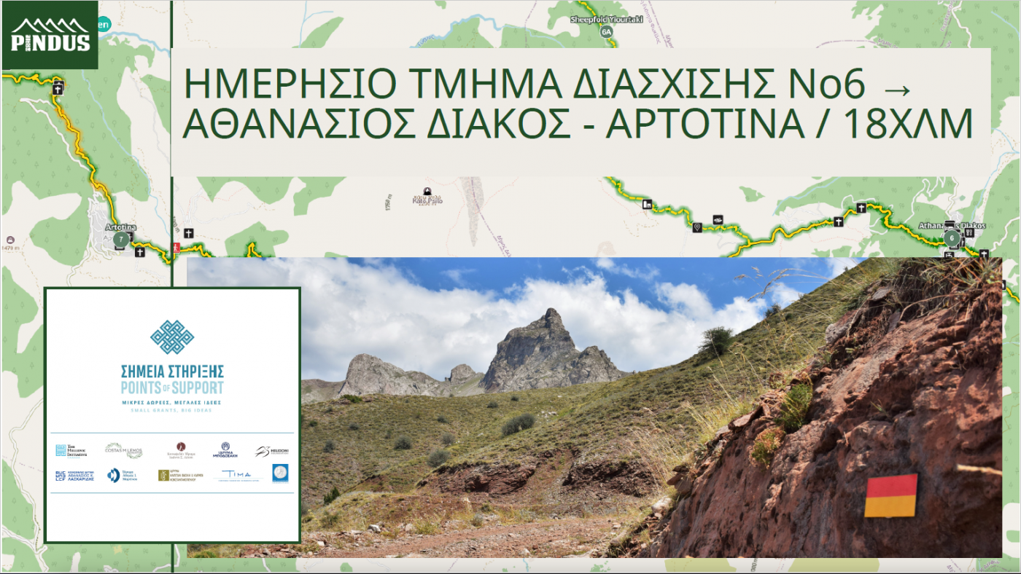Click the Costas M Lemos Foundation logo
The height and width of the screenshot is (574, 1021).
(x=123, y=450)
